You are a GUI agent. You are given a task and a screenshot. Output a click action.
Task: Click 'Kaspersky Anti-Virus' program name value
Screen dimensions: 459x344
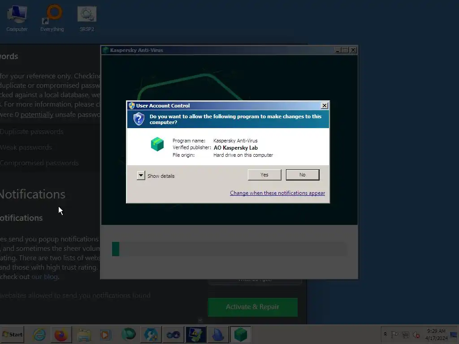coord(235,141)
